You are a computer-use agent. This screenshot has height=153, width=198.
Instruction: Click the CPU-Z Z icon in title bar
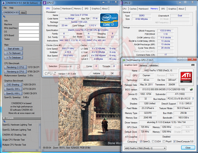[45, 3]
